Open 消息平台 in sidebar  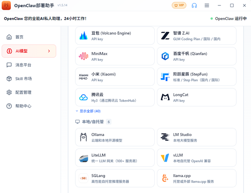coord(29,65)
